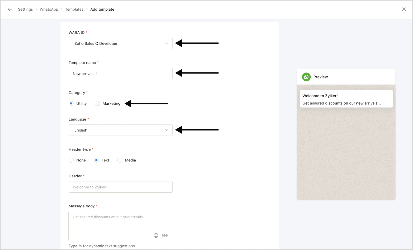Click into the Message body text area
Screen dimensions: 413x250
tap(120, 226)
